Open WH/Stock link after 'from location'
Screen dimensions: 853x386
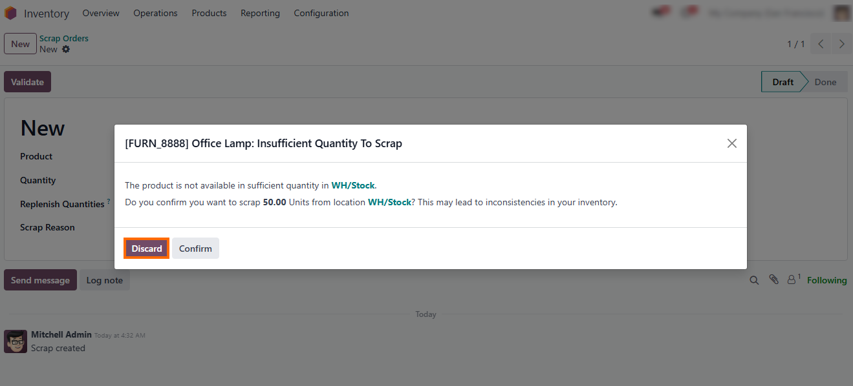[x=389, y=202]
